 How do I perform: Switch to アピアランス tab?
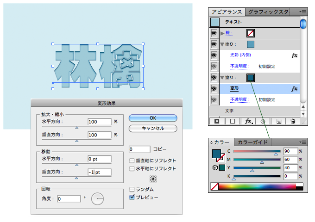tap(227, 12)
